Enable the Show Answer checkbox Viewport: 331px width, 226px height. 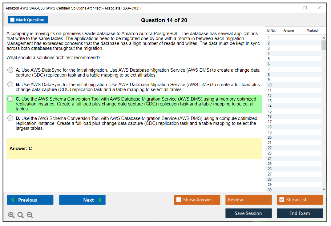point(179,200)
